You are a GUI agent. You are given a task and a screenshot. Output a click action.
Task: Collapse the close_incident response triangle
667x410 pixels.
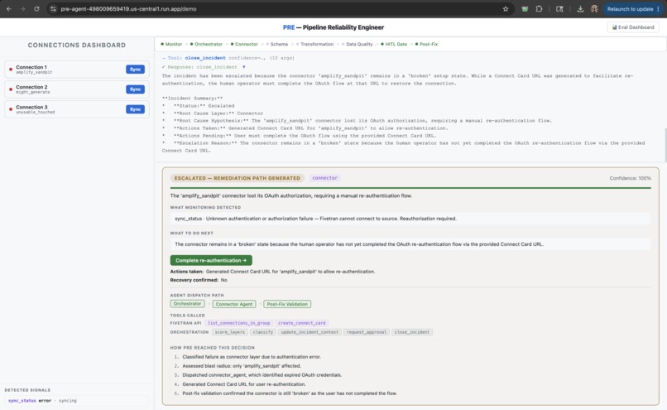[244, 67]
